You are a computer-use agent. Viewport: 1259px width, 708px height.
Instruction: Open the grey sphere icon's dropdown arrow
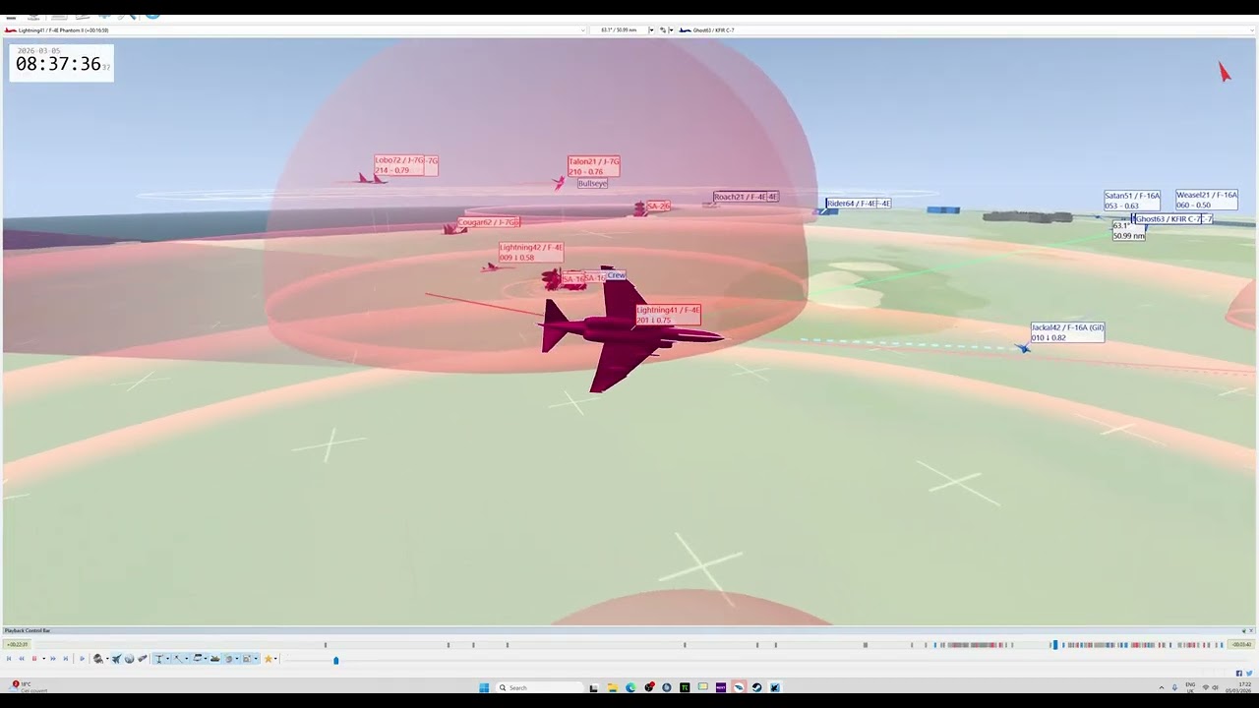click(237, 659)
